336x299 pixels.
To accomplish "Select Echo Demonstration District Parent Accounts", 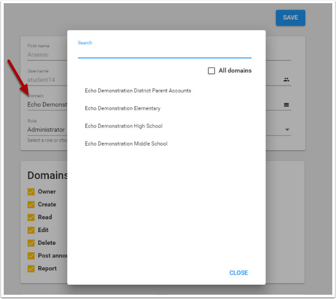I will coord(138,91).
